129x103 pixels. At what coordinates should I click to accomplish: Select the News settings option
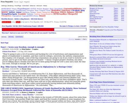point(45,6)
